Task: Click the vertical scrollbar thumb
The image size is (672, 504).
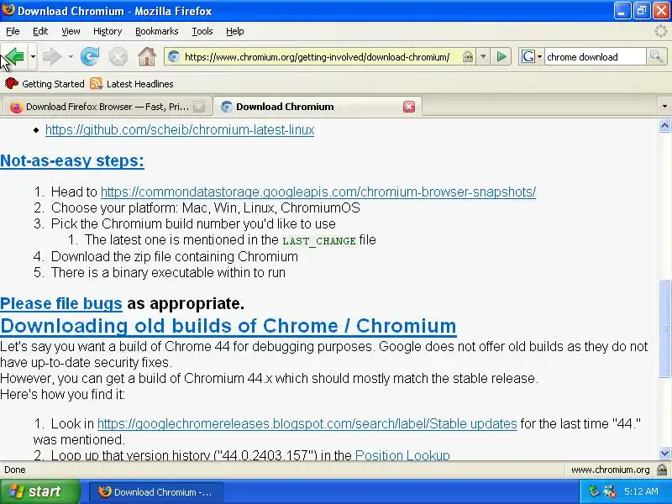Action: click(x=664, y=328)
